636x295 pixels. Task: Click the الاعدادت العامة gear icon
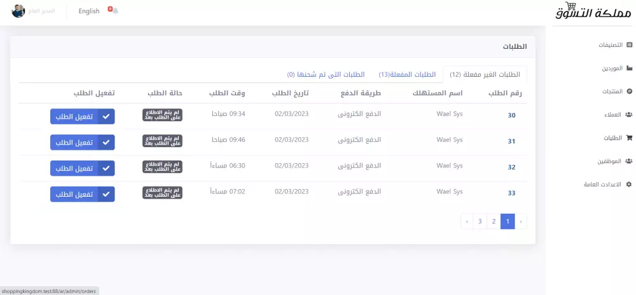pos(630,184)
